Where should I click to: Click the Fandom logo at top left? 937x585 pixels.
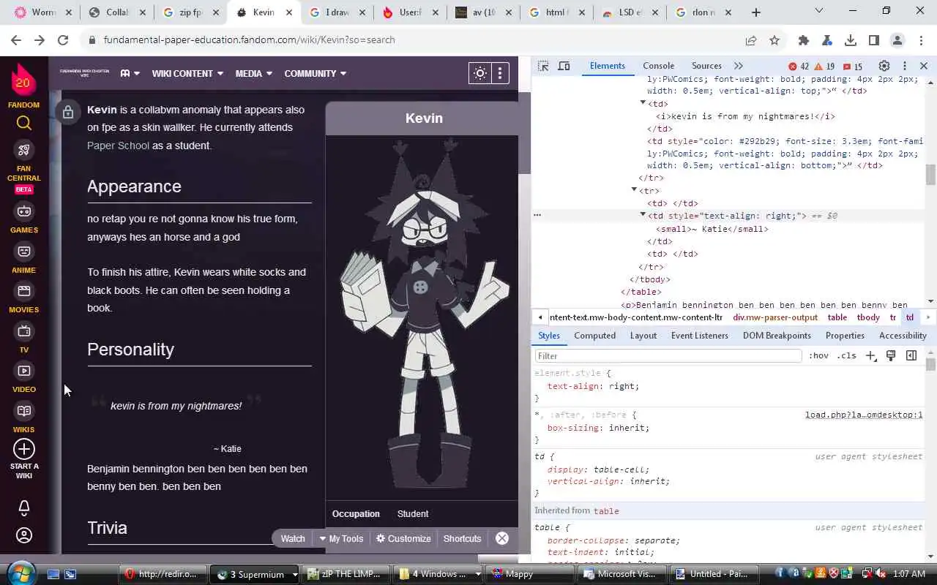pos(23,80)
